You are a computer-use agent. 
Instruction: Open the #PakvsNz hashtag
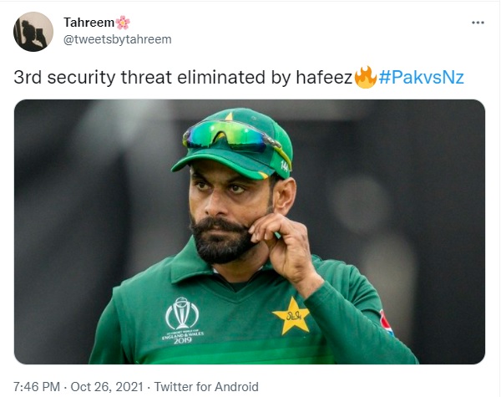421,78
